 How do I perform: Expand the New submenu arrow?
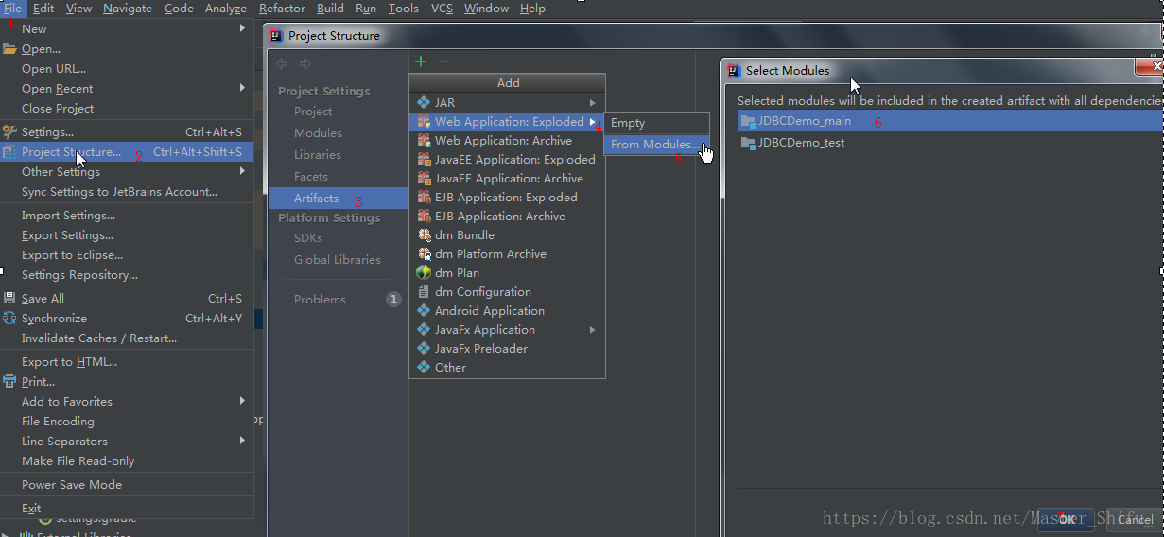[243, 28]
